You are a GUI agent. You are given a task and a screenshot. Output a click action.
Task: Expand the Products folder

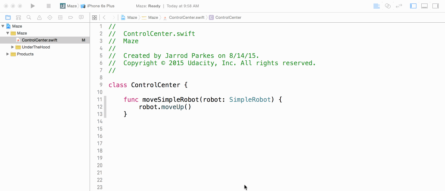click(x=8, y=54)
